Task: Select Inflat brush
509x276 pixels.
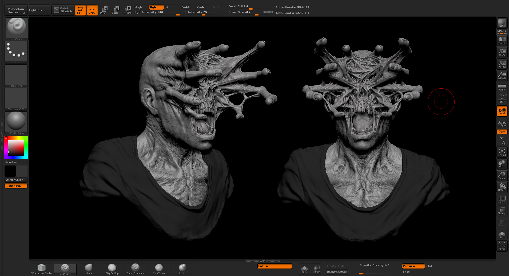Action: pyautogui.click(x=182, y=269)
